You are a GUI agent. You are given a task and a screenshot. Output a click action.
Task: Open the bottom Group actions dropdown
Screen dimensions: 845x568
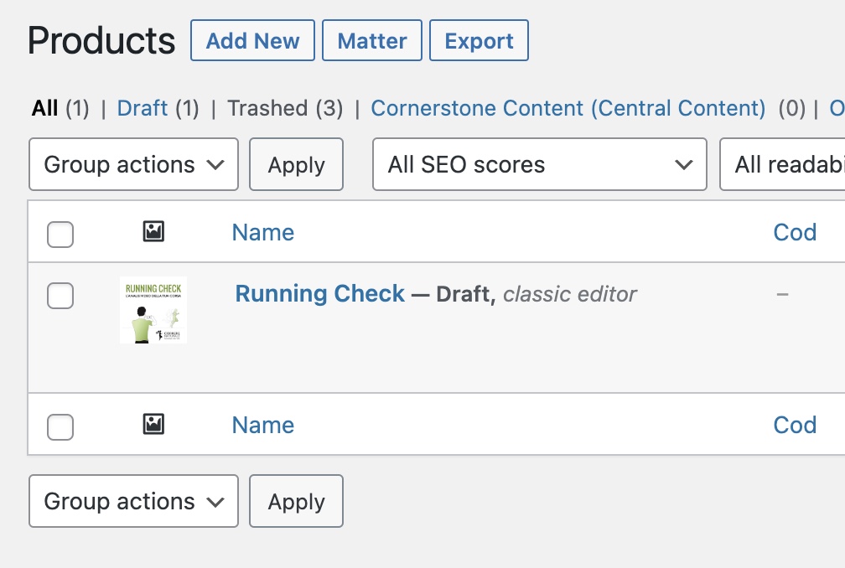point(133,502)
